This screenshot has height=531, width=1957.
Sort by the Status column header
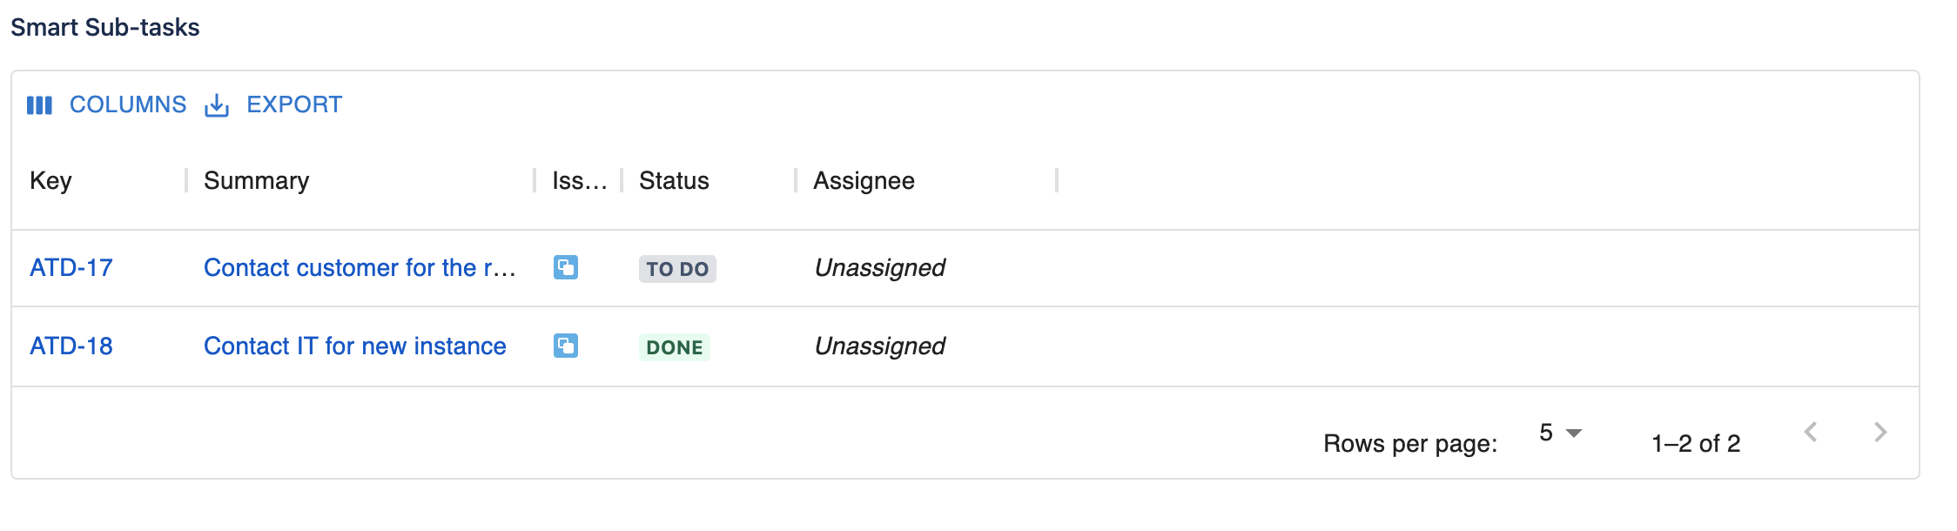(x=674, y=180)
